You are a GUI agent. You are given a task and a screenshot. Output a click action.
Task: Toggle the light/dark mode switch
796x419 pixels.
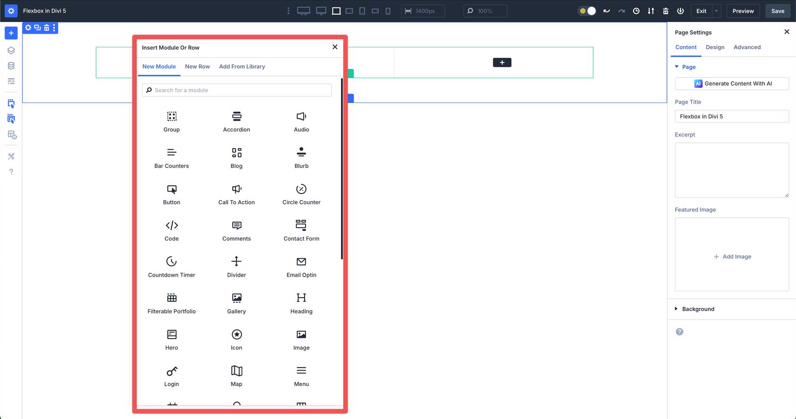click(587, 11)
